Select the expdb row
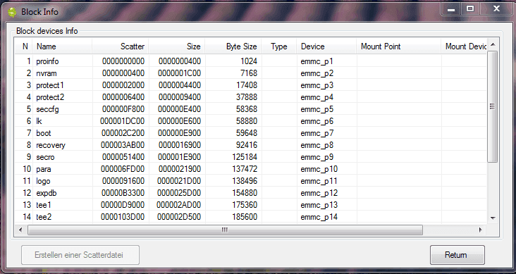Image resolution: width=516 pixels, height=274 pixels. [x=250, y=193]
